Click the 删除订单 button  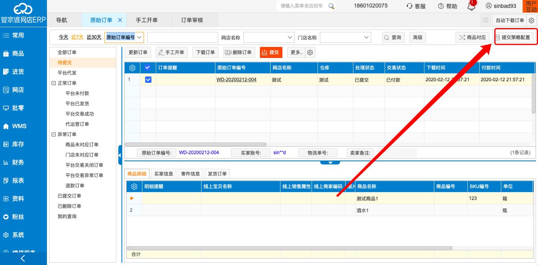(239, 52)
